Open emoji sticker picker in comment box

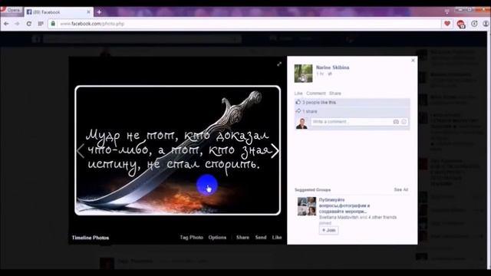coord(404,122)
